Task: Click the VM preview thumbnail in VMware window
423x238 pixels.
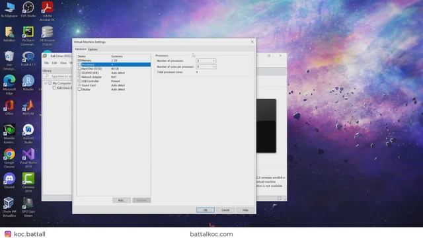Action: click(x=266, y=126)
